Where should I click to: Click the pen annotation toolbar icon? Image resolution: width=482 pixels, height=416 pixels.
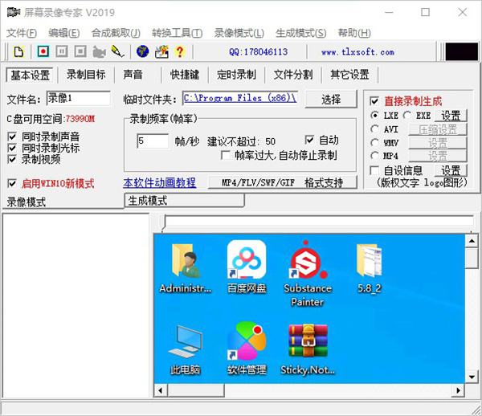pyautogui.click(x=117, y=52)
